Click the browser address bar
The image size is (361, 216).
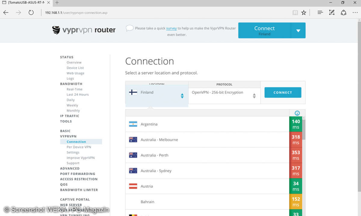165,13
